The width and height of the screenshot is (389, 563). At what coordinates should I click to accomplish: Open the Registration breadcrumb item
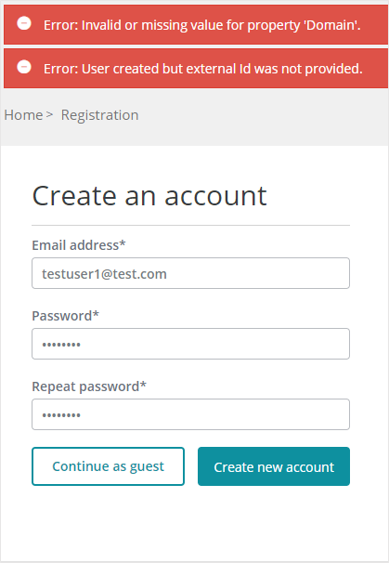click(x=99, y=115)
